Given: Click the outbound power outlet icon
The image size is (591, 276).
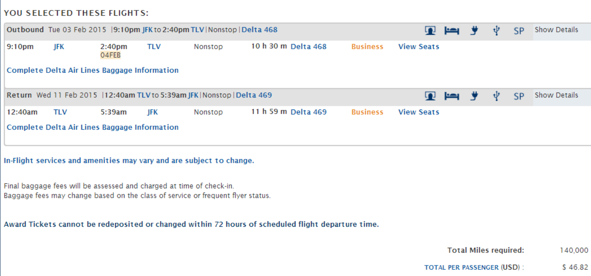Looking at the screenshot, I should (475, 30).
